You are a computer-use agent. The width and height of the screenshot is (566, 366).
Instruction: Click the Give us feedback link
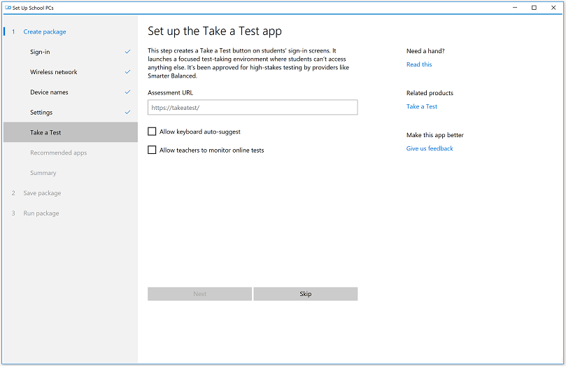click(x=430, y=148)
